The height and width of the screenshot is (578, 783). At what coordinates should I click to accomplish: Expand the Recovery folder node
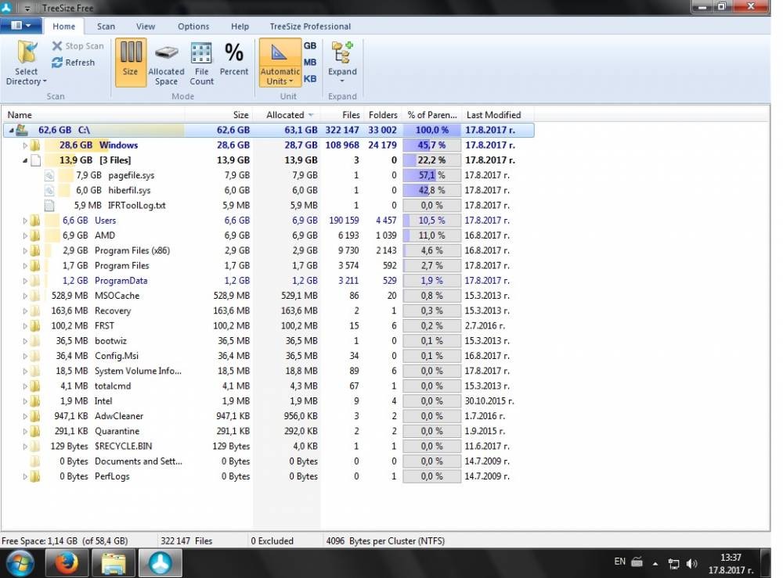(25, 311)
